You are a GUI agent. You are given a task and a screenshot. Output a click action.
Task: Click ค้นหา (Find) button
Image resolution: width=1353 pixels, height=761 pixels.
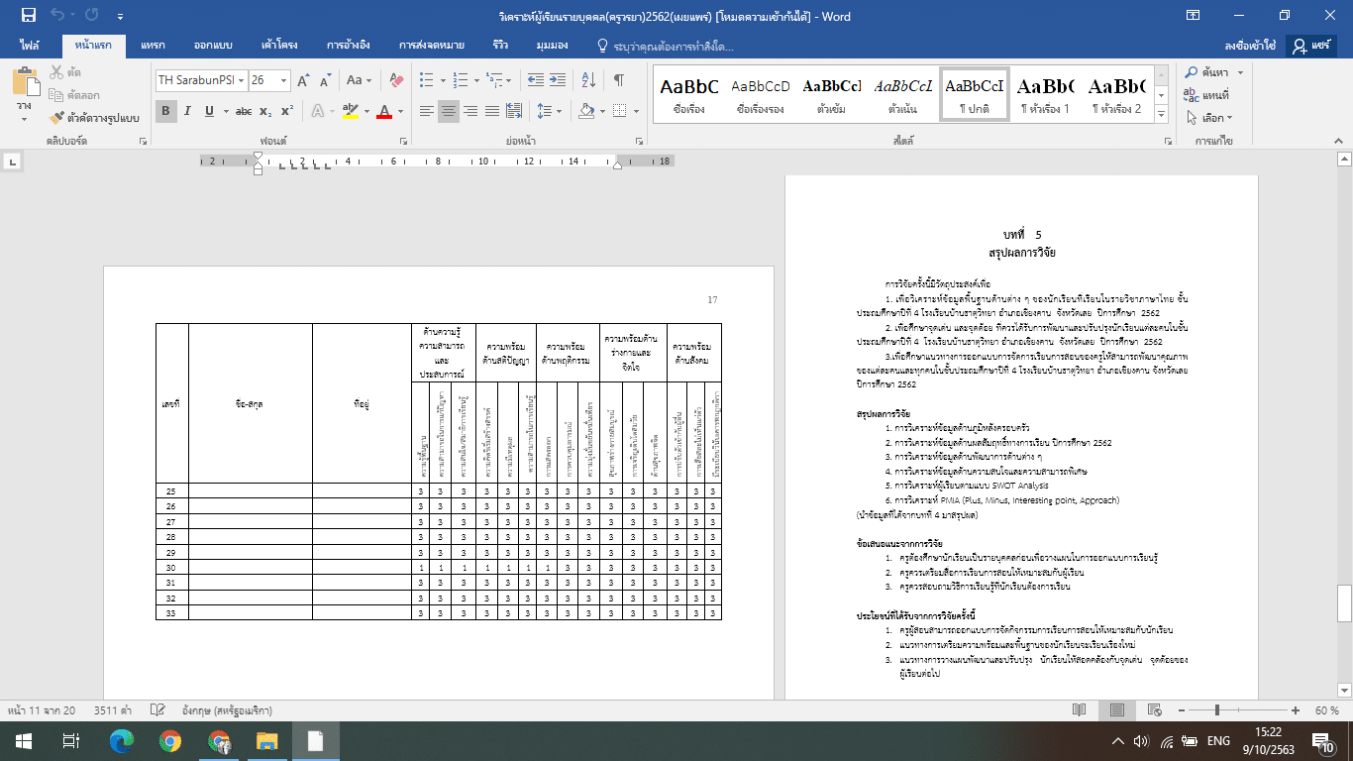point(1206,72)
